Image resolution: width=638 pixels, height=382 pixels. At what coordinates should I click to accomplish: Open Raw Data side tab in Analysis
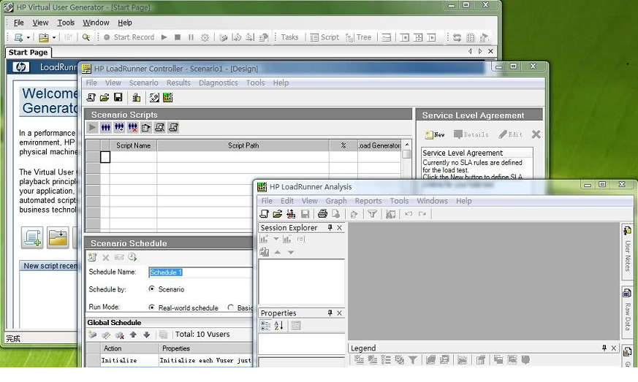click(x=627, y=311)
